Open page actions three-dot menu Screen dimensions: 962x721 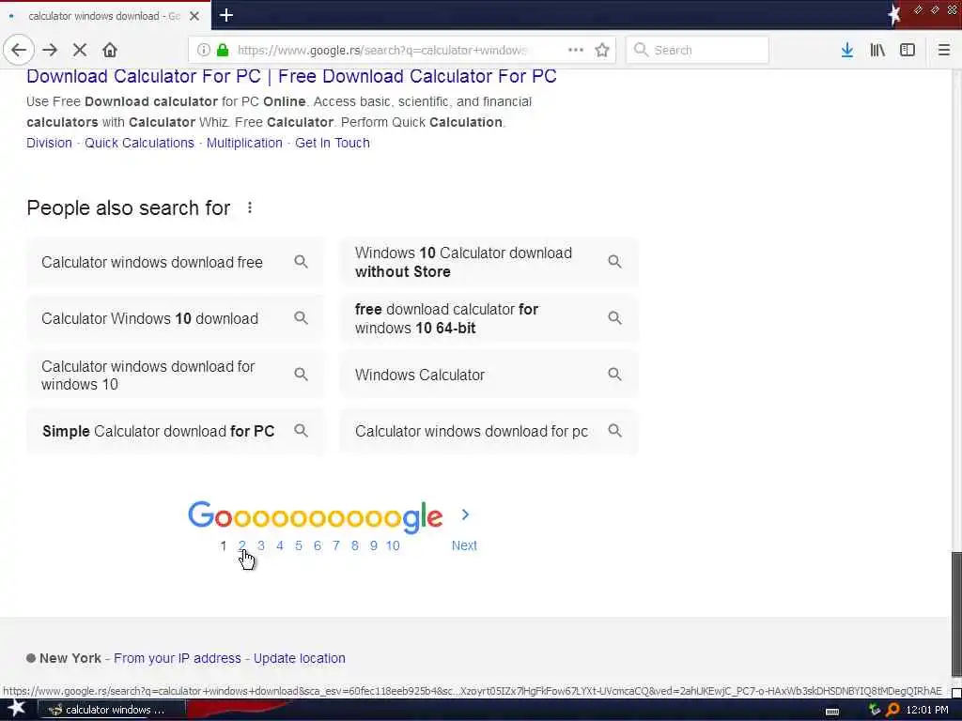(x=576, y=51)
